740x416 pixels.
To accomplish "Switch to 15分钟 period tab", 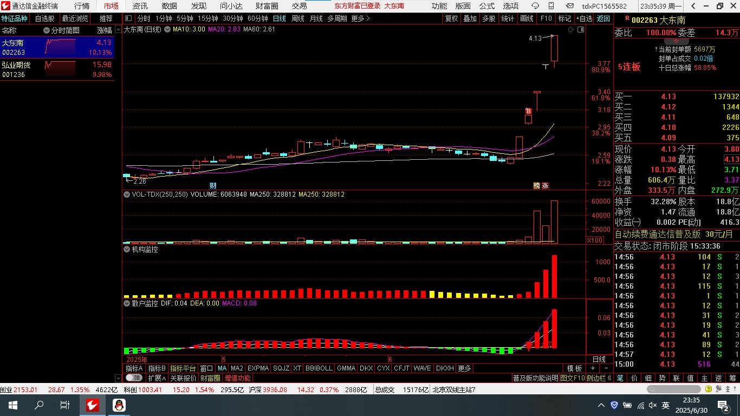I will point(207,18).
